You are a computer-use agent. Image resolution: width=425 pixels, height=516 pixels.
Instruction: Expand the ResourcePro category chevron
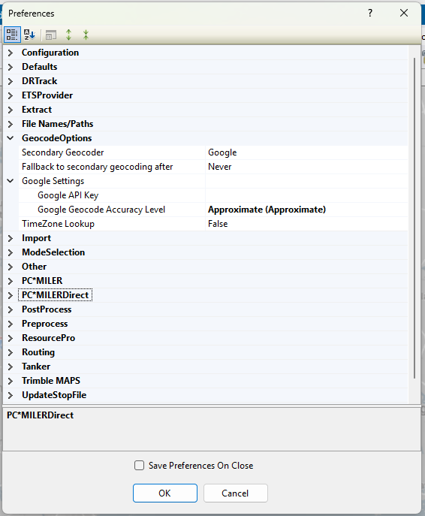coord(11,338)
